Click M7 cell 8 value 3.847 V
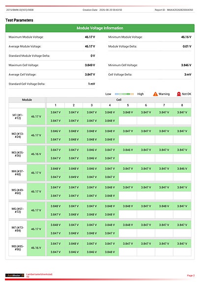The height and width of the screenshot is (282, 200). (x=182, y=225)
